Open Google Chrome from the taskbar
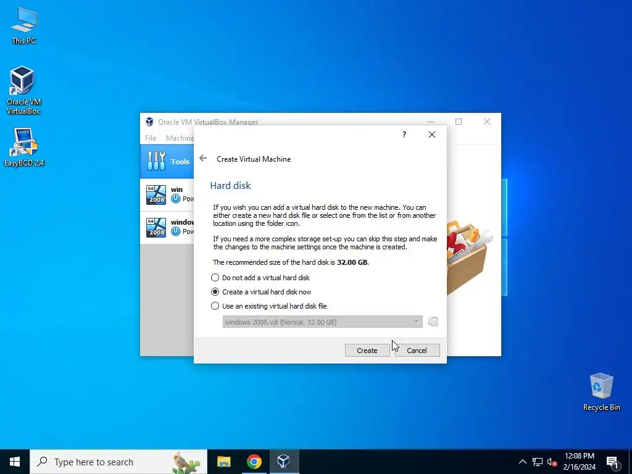 click(254, 462)
